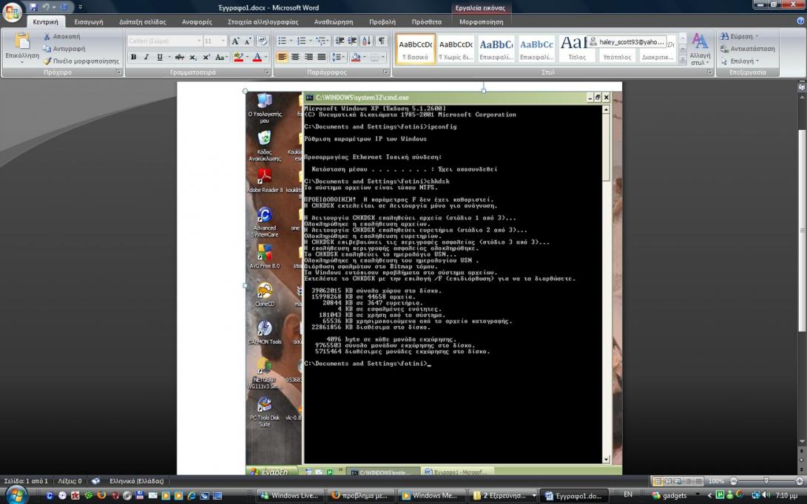Click Zoom In plus button

[x=800, y=481]
